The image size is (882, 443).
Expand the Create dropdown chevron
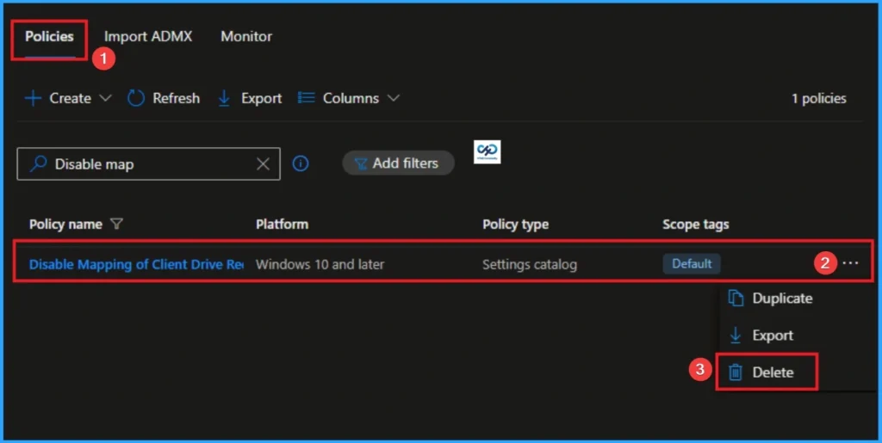pos(105,98)
